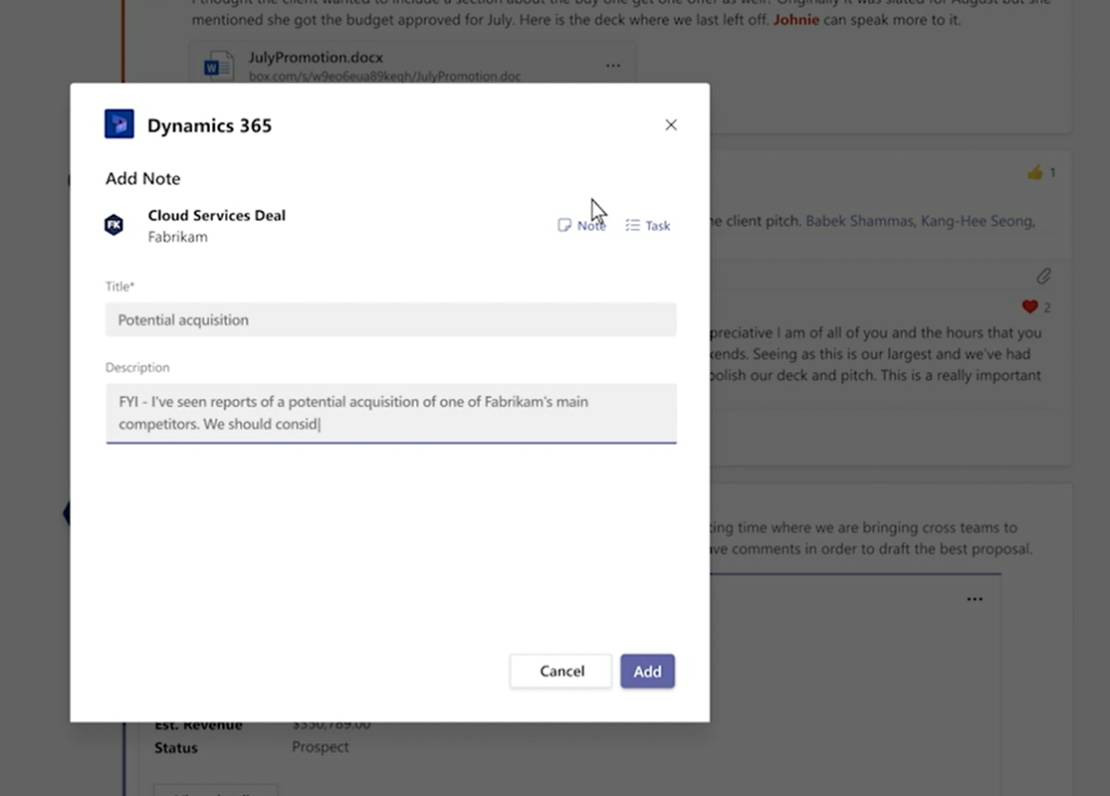The image size is (1110, 796).
Task: Click the Word document icon for JulyPromotion
Action: click(x=219, y=66)
